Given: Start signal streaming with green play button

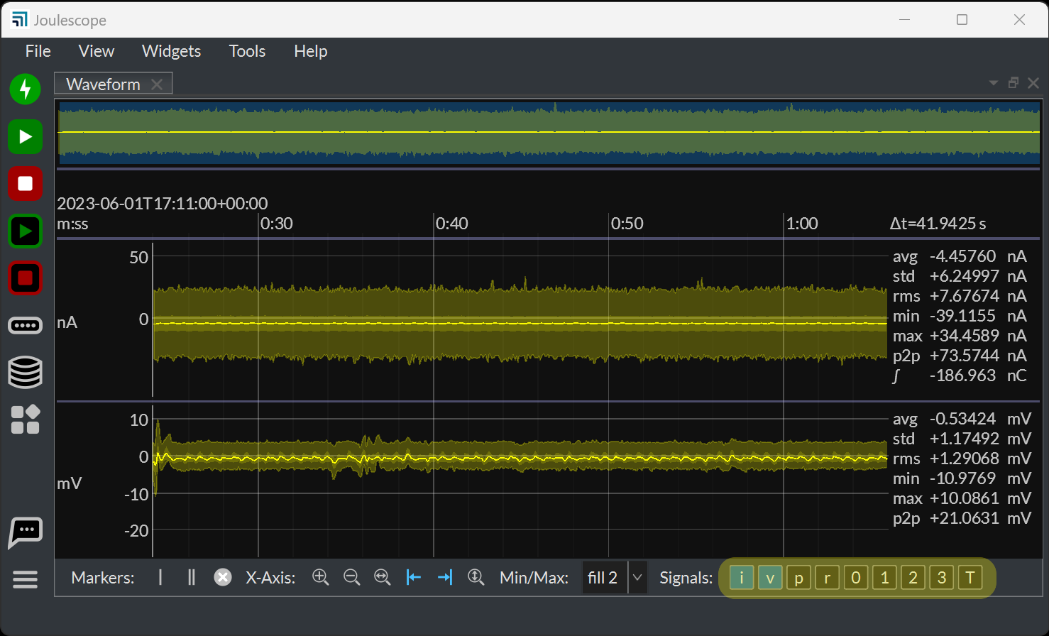Looking at the screenshot, I should point(26,136).
